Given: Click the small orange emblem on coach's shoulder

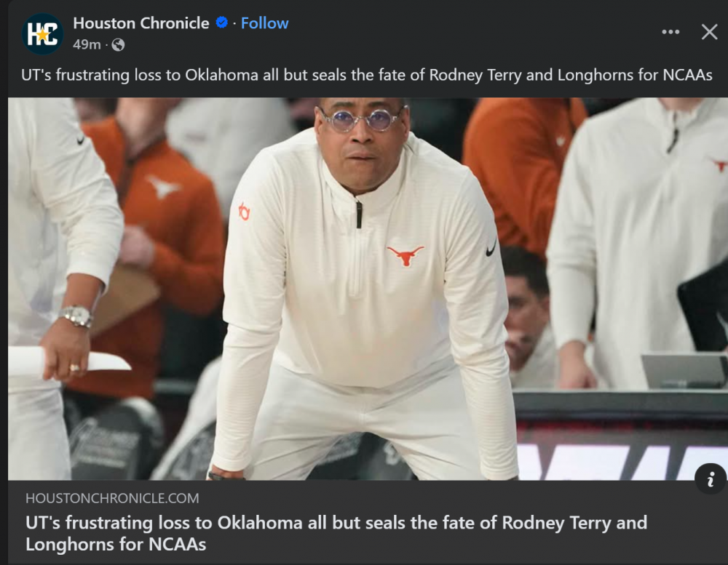Looking at the screenshot, I should (x=244, y=212).
